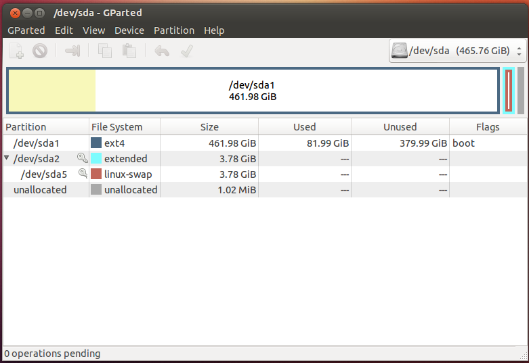Open the Partition menu
The image size is (529, 363).
(173, 30)
